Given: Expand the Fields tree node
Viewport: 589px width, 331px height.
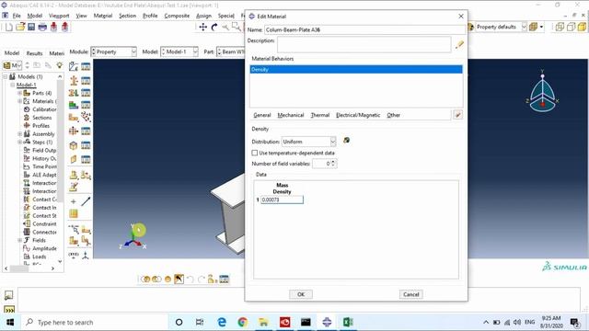Looking at the screenshot, I should click(x=20, y=240).
